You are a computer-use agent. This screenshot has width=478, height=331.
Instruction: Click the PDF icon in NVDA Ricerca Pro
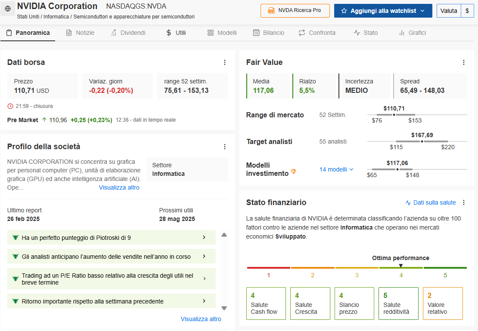271,11
